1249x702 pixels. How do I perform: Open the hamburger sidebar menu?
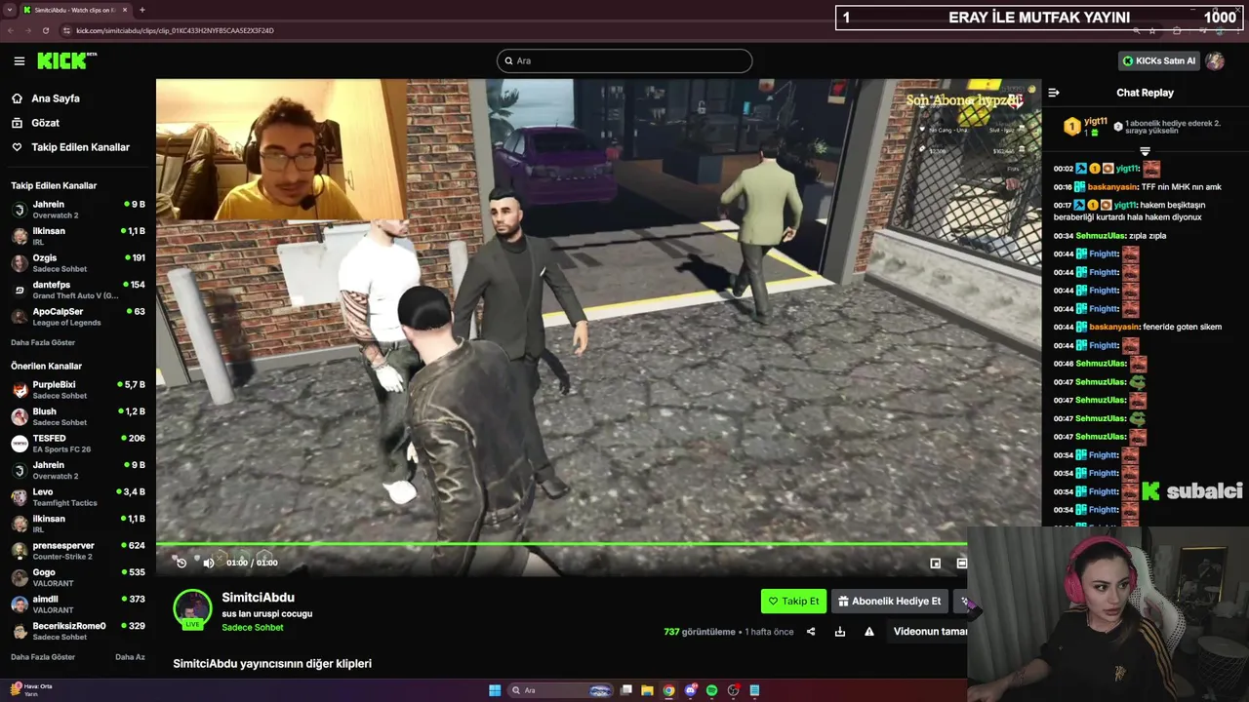pos(19,60)
